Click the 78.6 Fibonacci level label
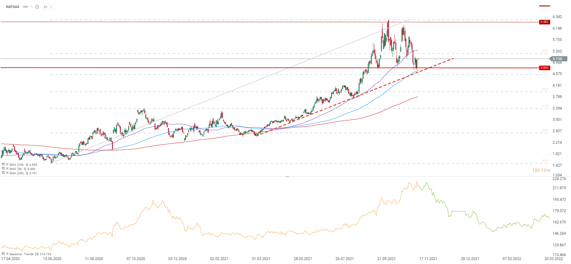571x264 pixels. 545,130
